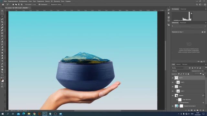Viewport: 207px width, 116px height.
Task: Open the Изображение menu
Action: [23, 1]
